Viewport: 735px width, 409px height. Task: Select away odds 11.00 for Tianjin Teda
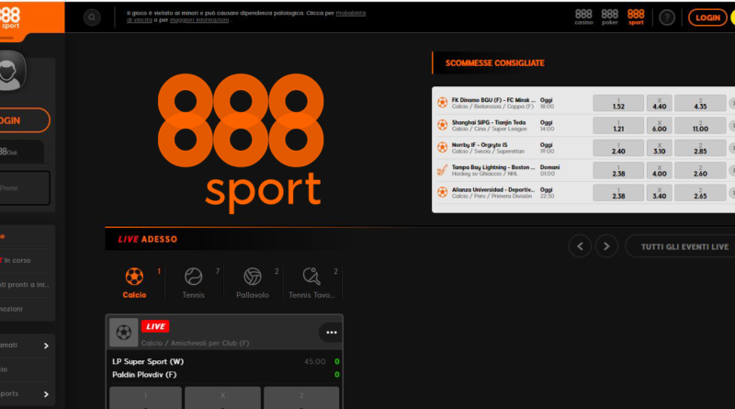[x=700, y=126]
